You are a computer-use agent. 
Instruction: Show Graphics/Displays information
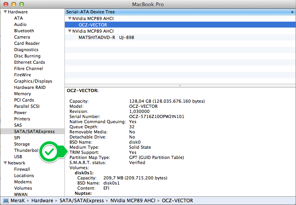(33, 81)
